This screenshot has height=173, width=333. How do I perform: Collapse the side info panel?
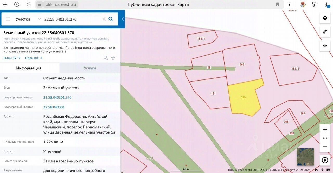click(x=123, y=19)
